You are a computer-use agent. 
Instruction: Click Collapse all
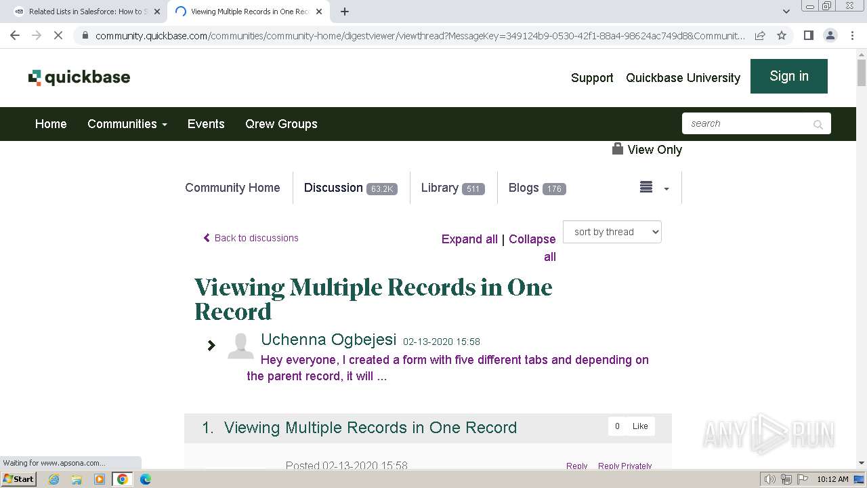point(532,248)
